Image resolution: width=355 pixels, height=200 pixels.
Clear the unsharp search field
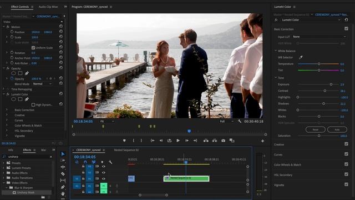[50, 157]
